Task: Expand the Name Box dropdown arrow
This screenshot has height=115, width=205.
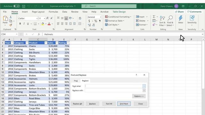Action: (17, 34)
